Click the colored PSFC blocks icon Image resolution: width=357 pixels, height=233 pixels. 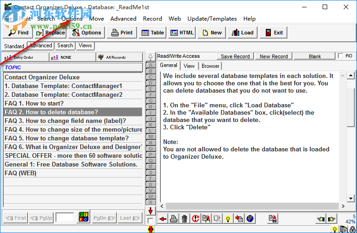tap(83, 217)
